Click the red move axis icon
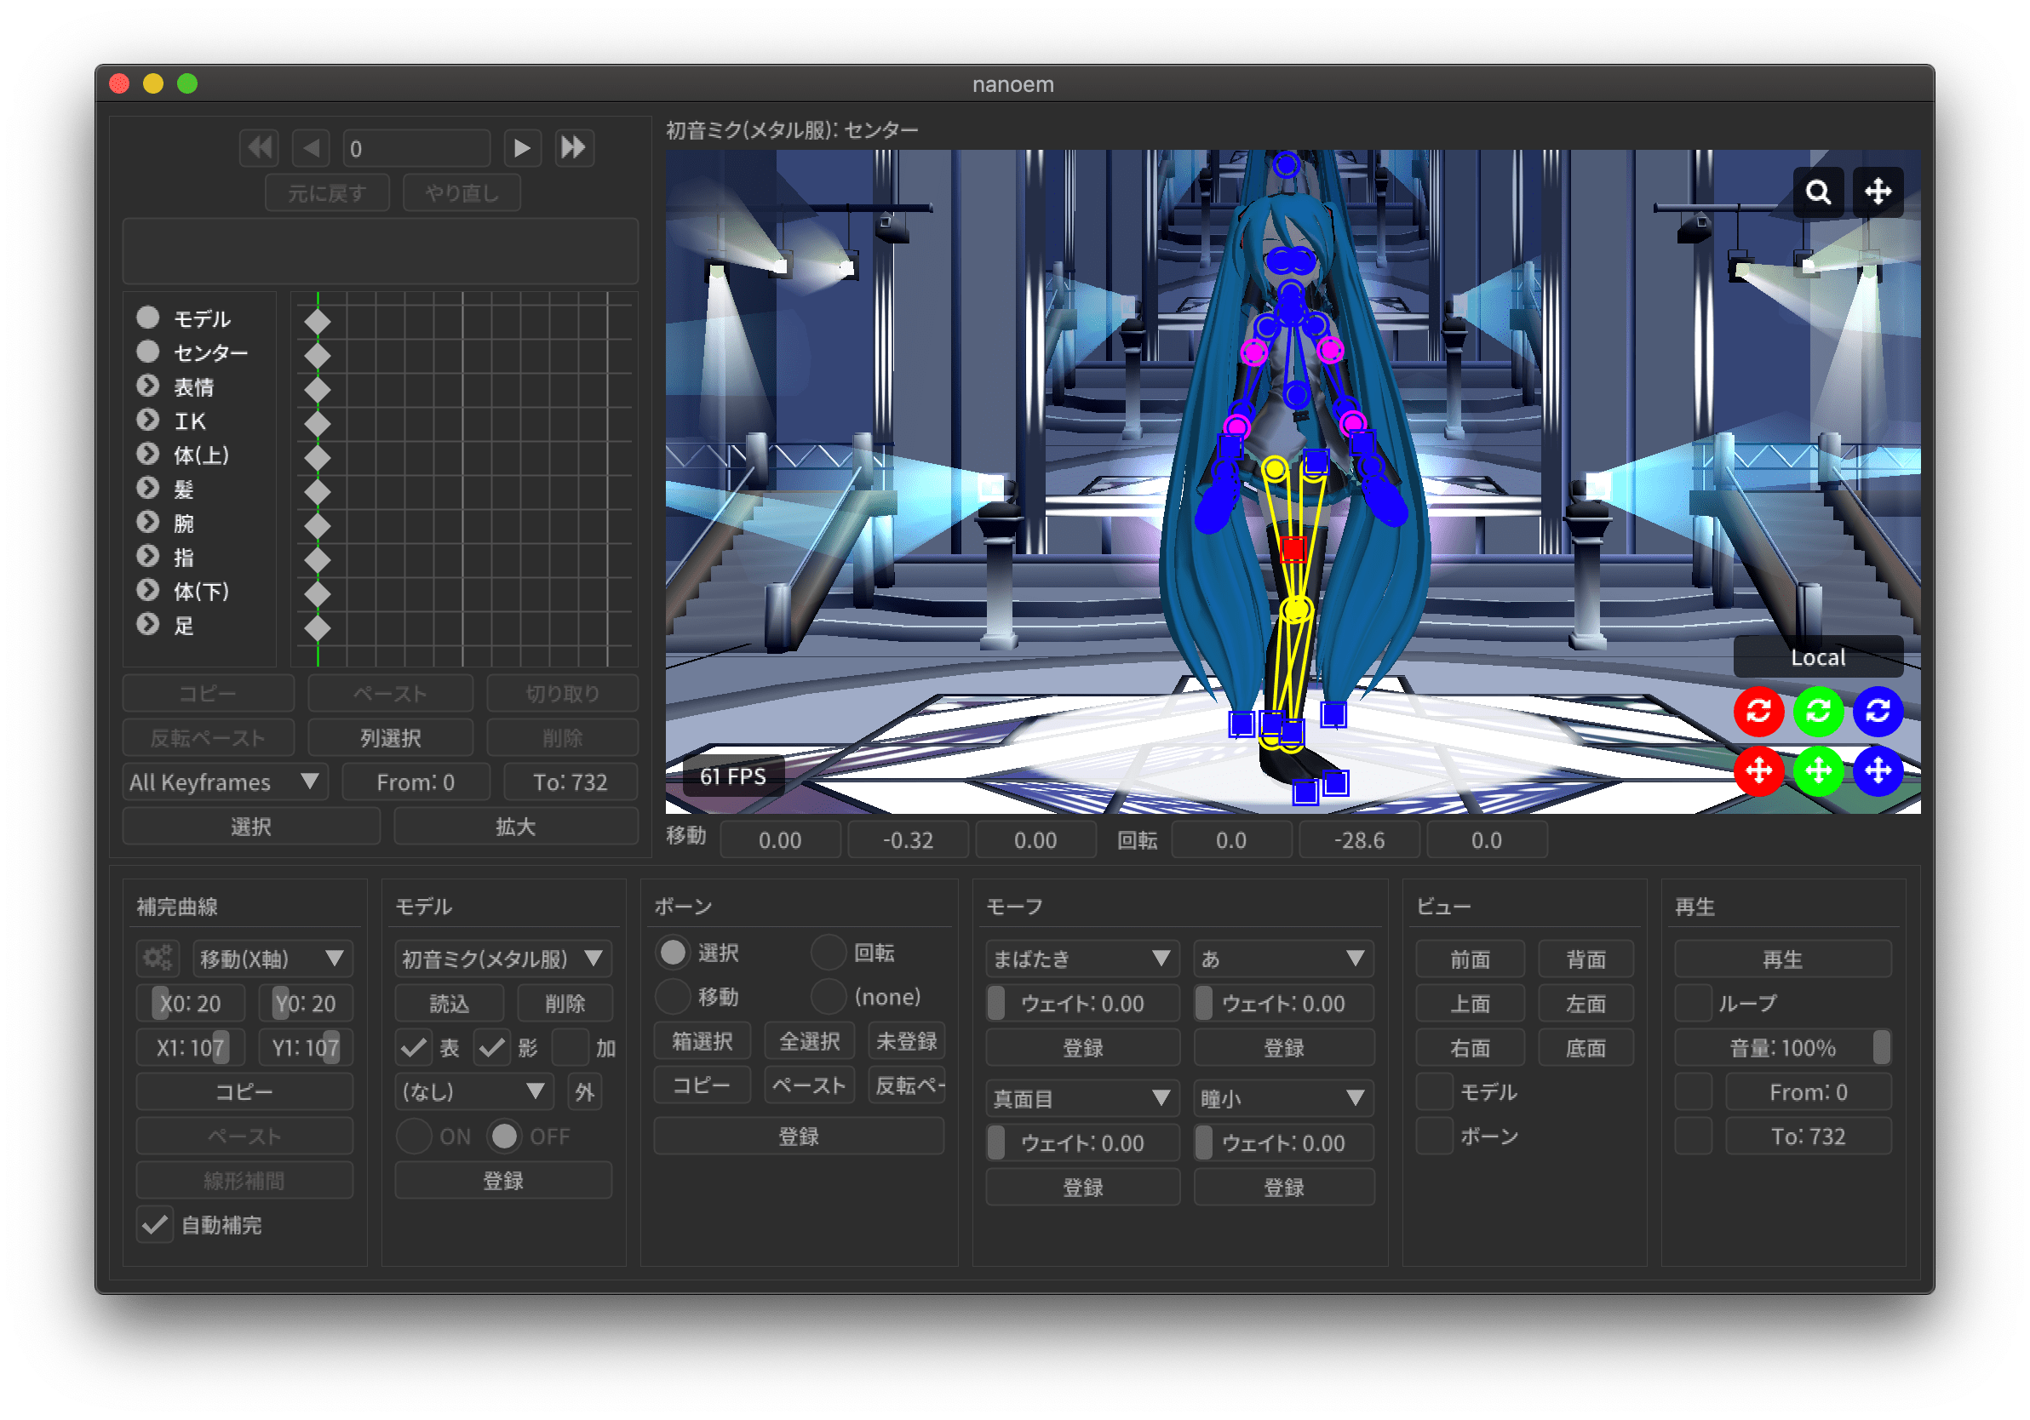This screenshot has width=2030, height=1420. (1758, 771)
